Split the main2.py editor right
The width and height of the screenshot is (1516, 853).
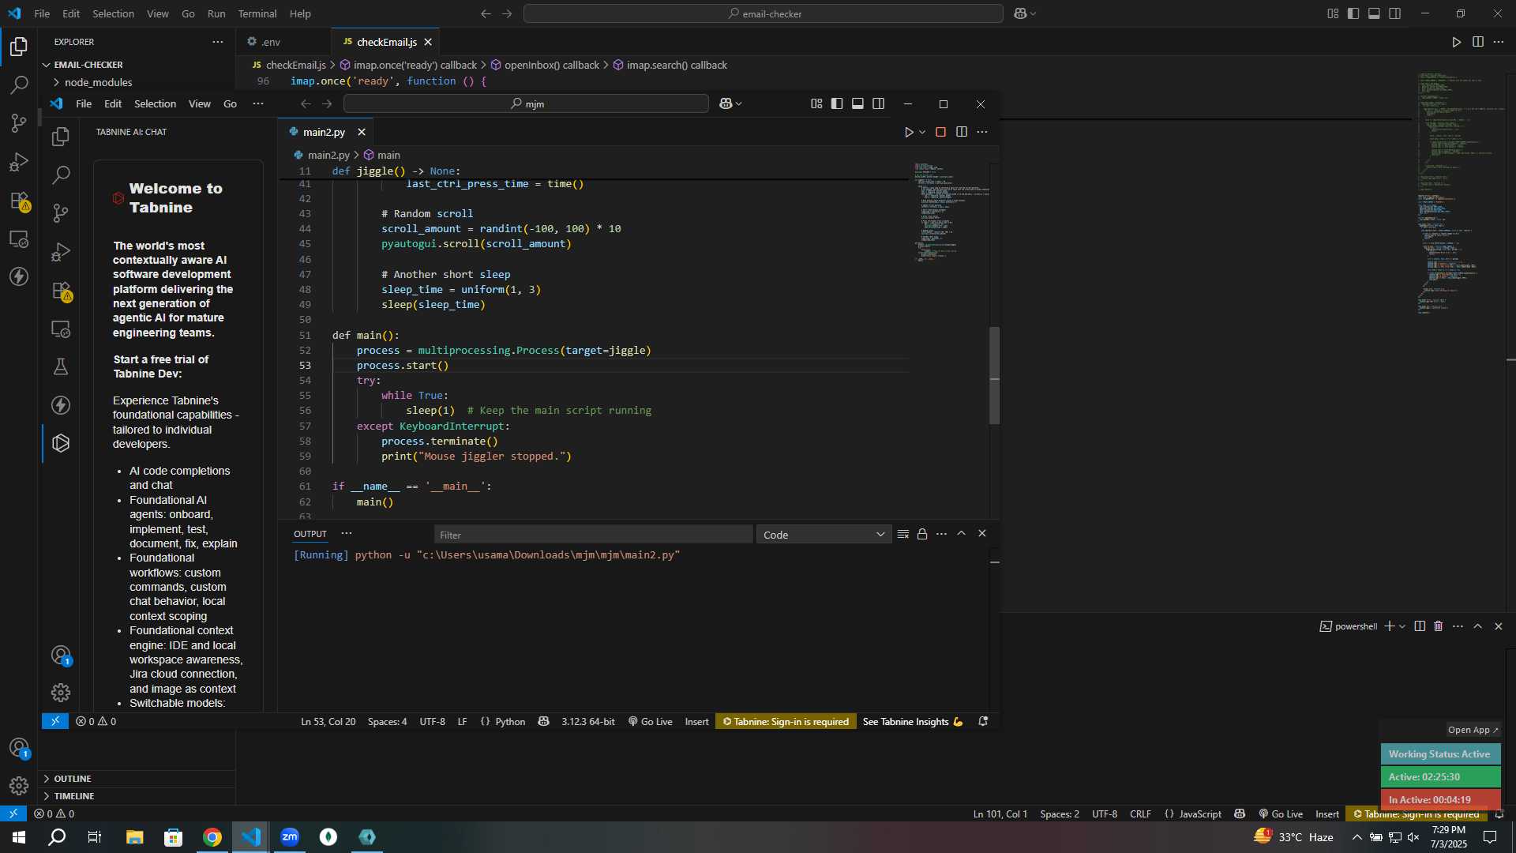(x=961, y=132)
